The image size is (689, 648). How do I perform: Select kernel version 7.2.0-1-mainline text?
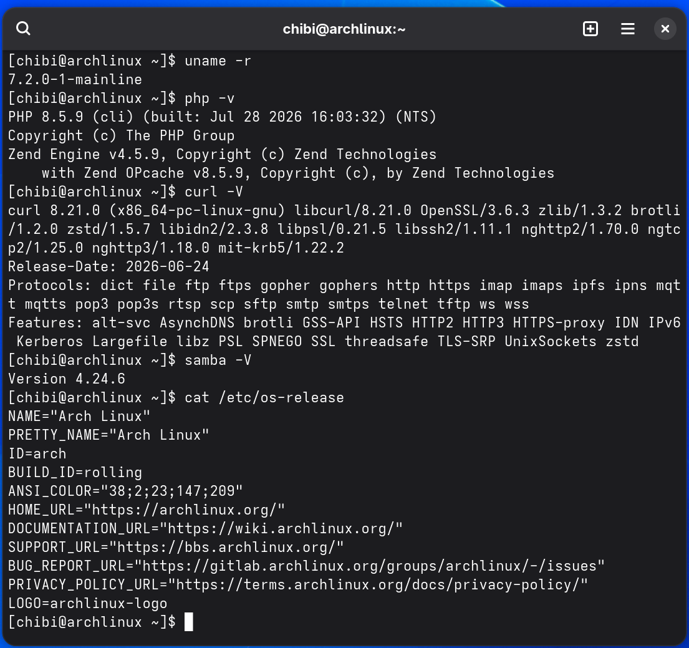(75, 80)
